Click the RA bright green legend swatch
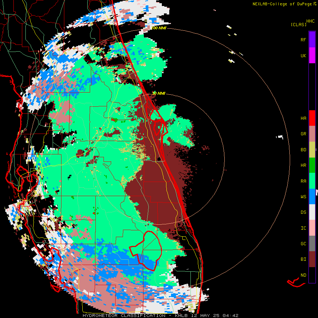318x318 pixels. click(312, 181)
